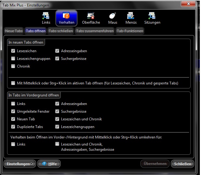Go to the Sitzungen category icon
Image resolution: width=202 pixels, height=175 pixels.
click(x=152, y=18)
